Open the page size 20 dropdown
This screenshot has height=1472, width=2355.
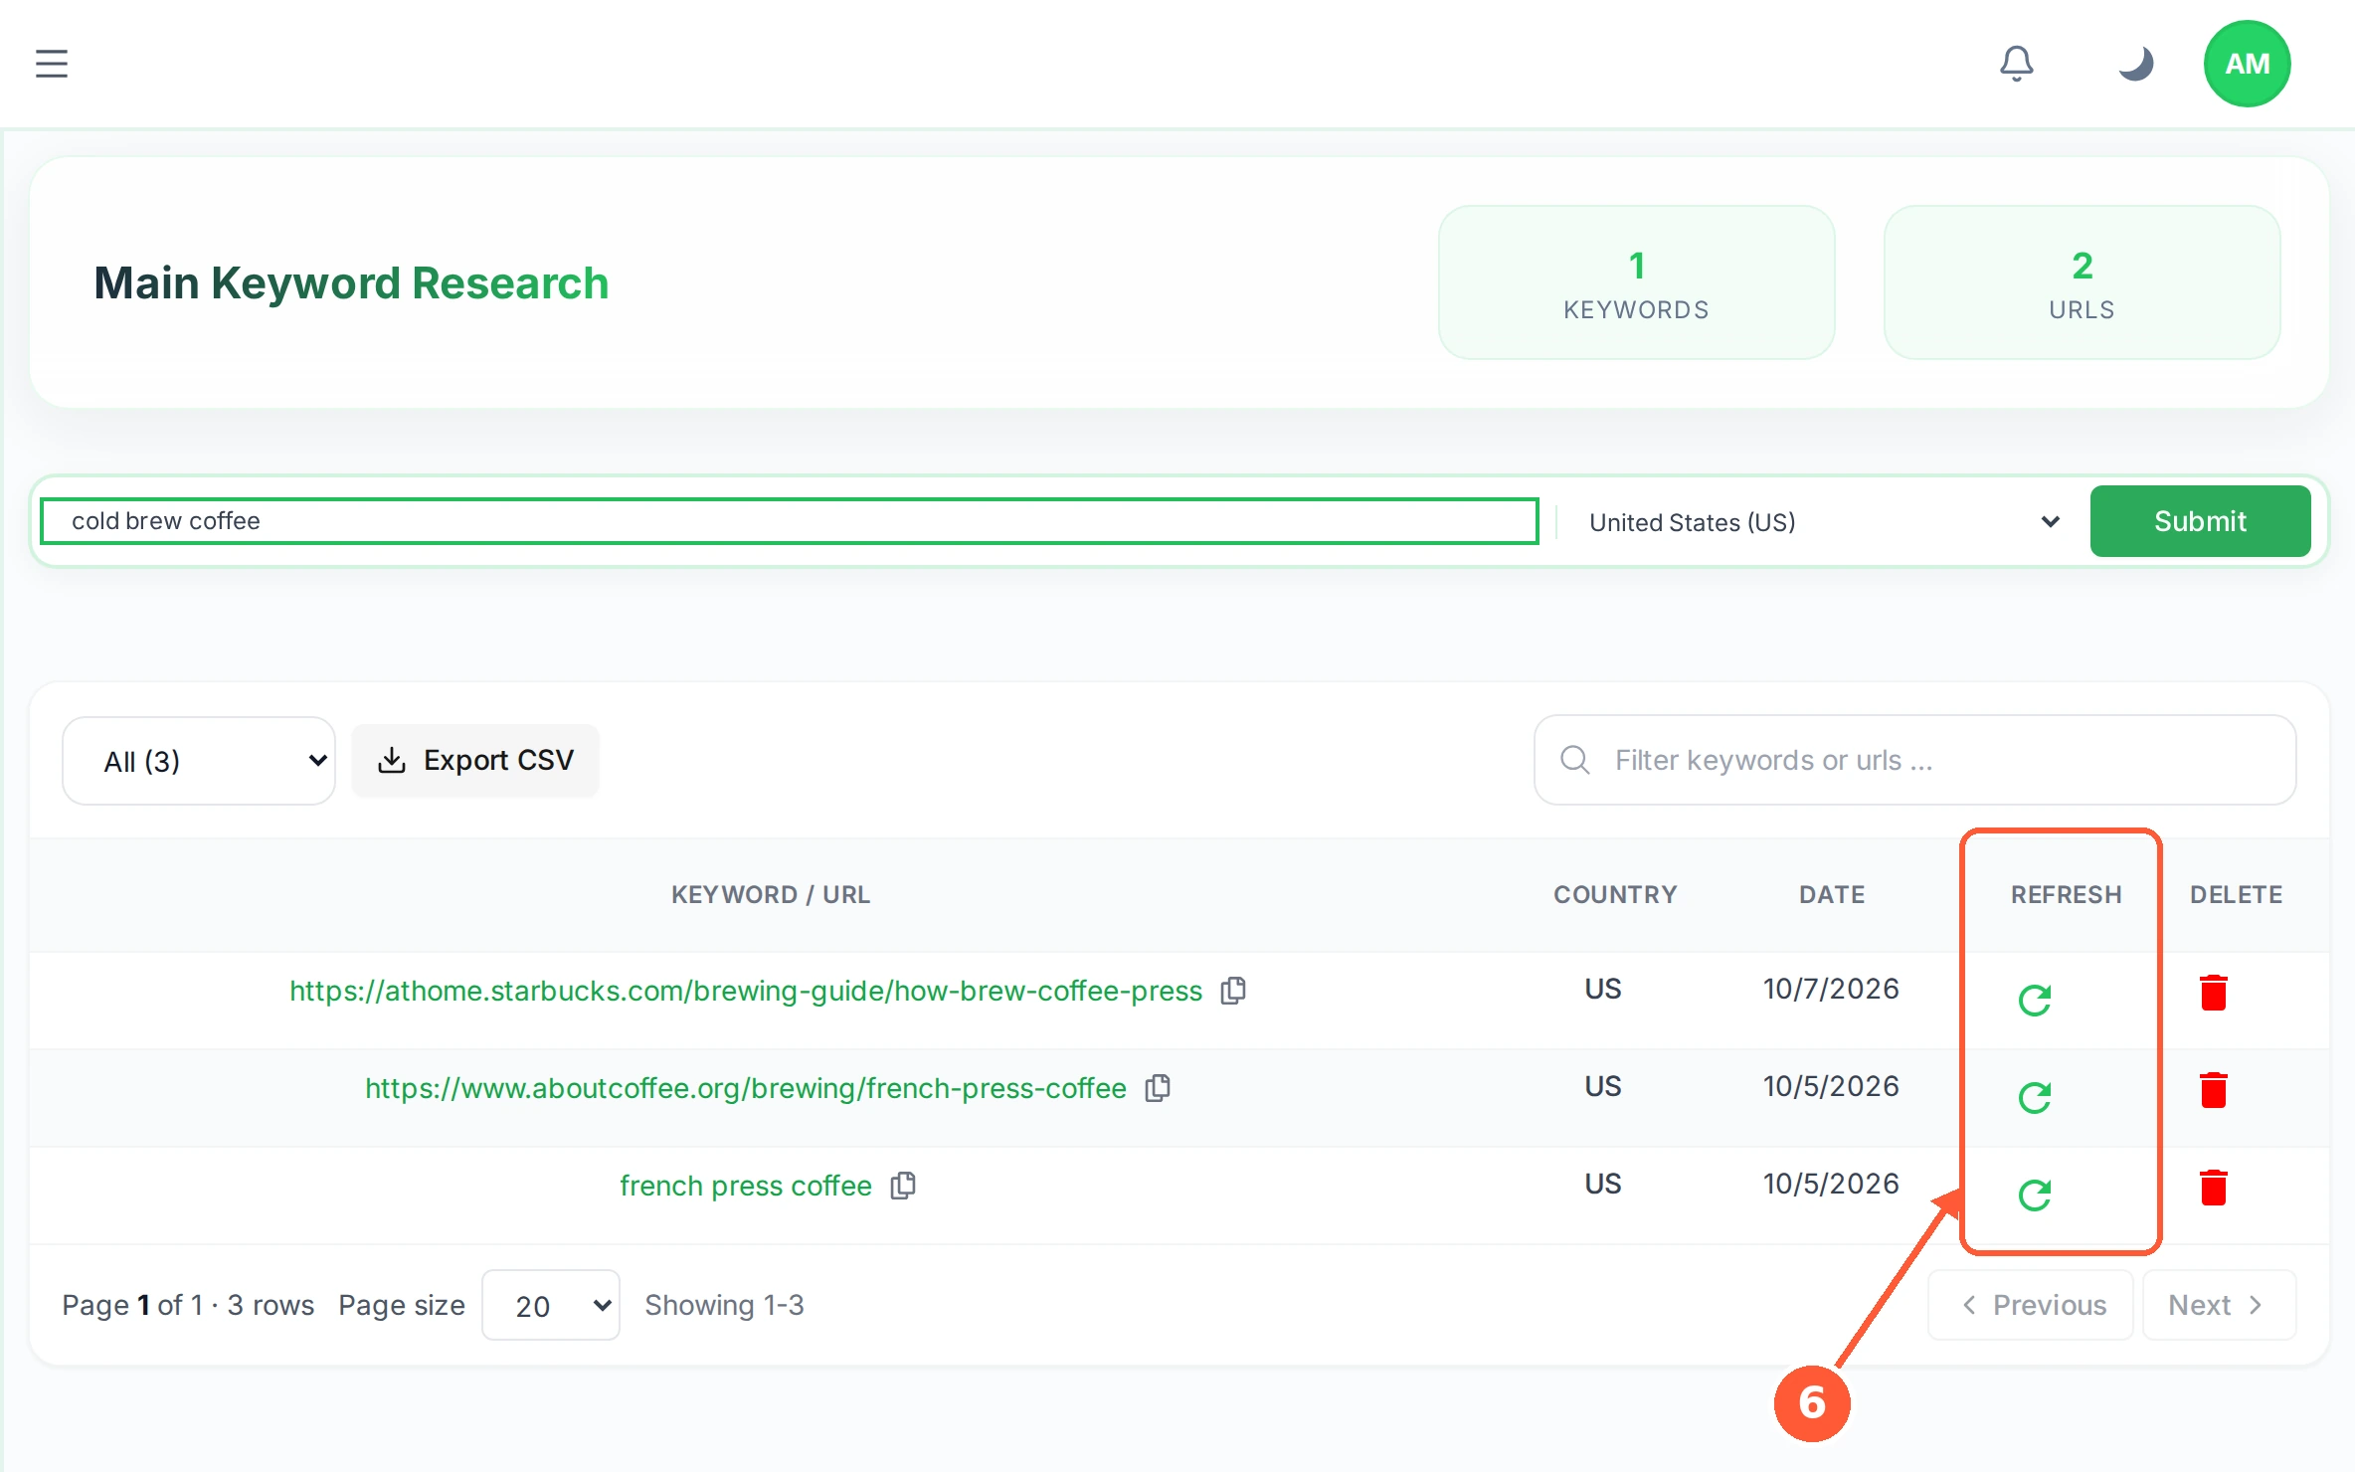pos(551,1305)
